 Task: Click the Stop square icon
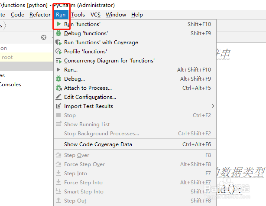pyautogui.click(x=58, y=115)
